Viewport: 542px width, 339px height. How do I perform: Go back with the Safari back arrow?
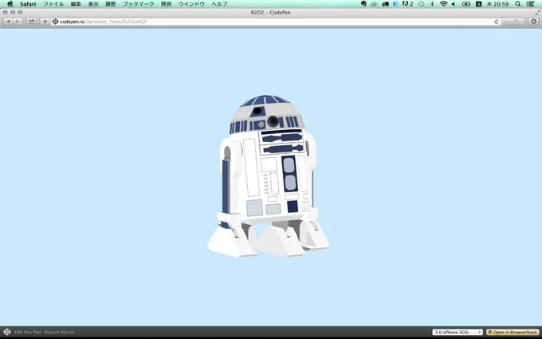click(8, 22)
